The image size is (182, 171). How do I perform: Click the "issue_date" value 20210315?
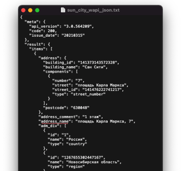tap(73, 36)
